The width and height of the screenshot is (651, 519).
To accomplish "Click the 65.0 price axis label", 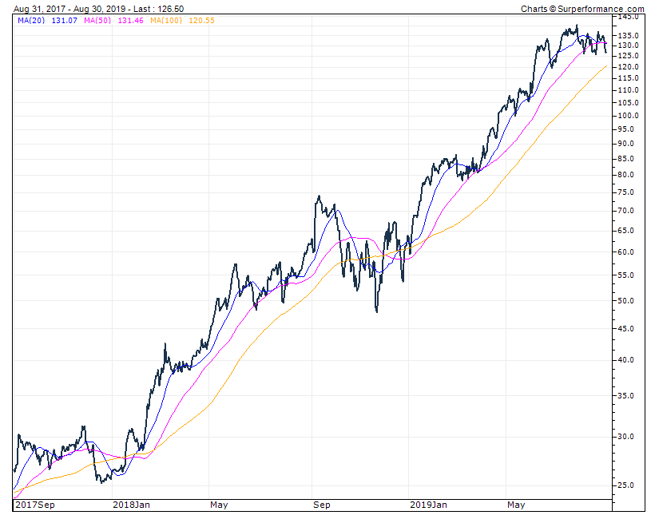I will pyautogui.click(x=626, y=231).
